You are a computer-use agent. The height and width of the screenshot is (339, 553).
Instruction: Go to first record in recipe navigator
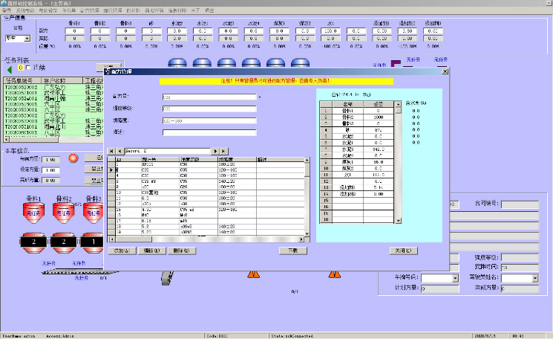(111, 151)
